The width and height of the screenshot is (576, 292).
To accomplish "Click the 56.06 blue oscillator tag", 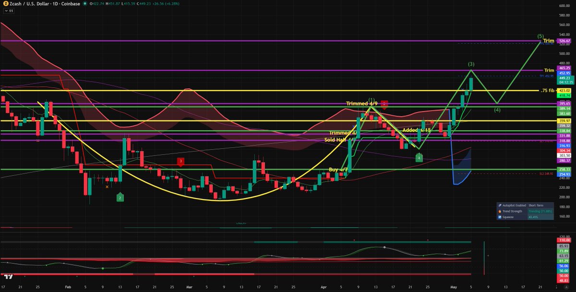I will (564, 266).
